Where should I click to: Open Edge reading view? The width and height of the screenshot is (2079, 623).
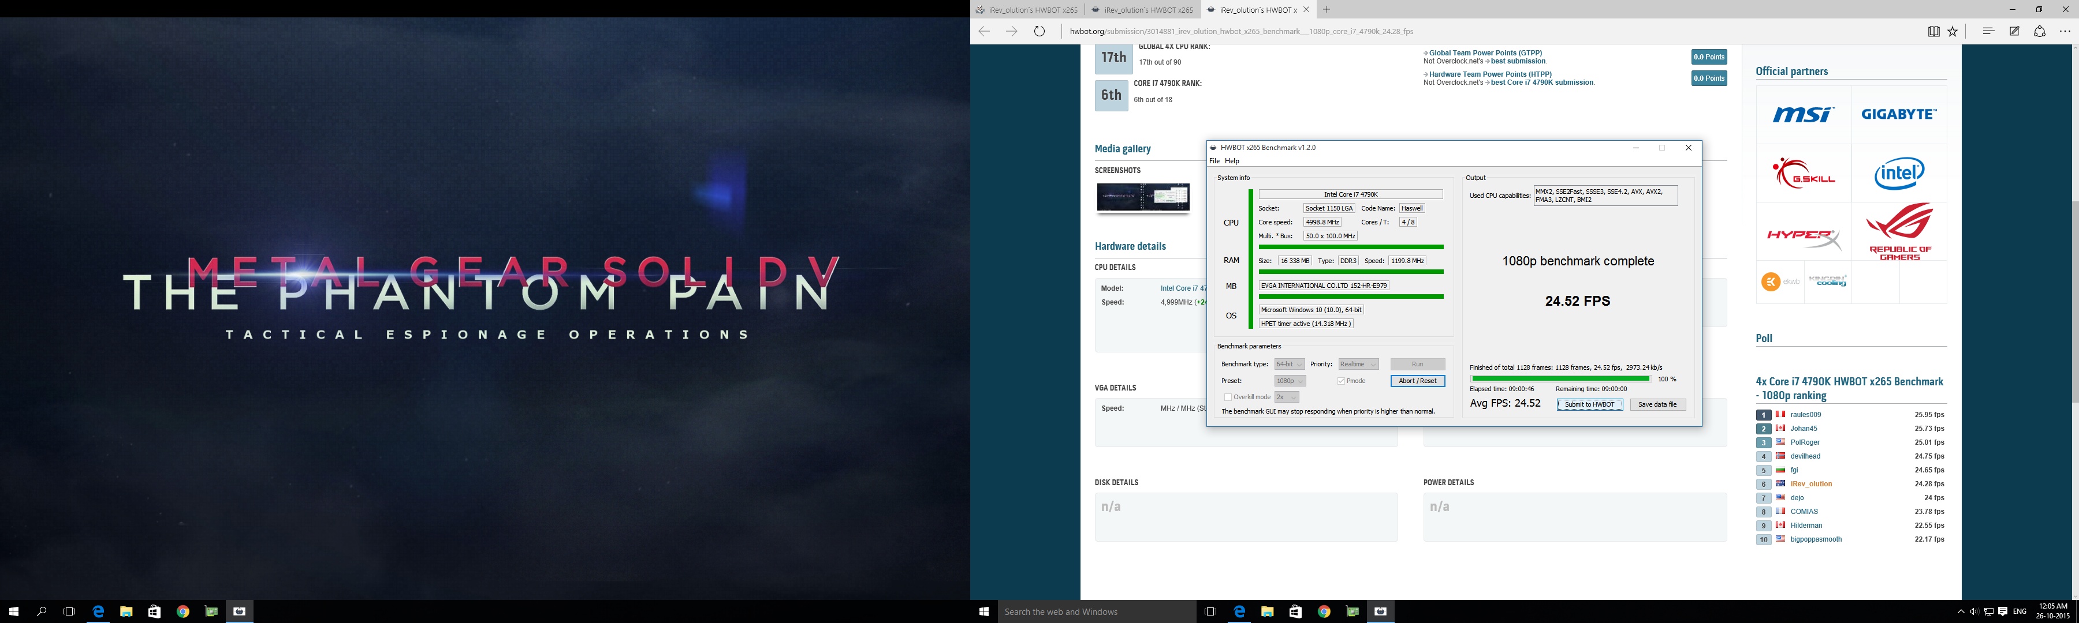(1933, 31)
